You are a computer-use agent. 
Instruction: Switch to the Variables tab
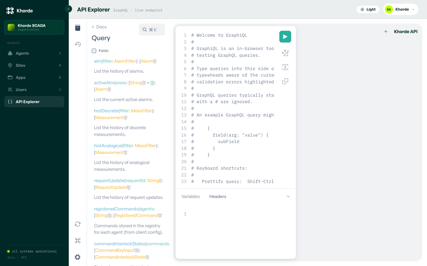pyautogui.click(x=191, y=197)
